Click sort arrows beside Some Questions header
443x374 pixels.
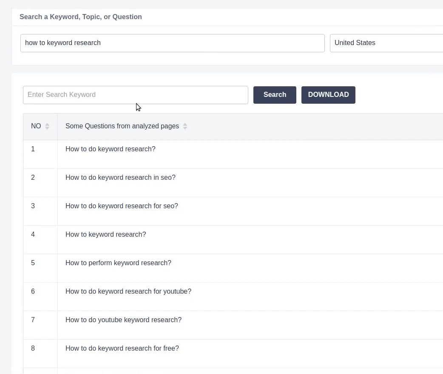[185, 126]
